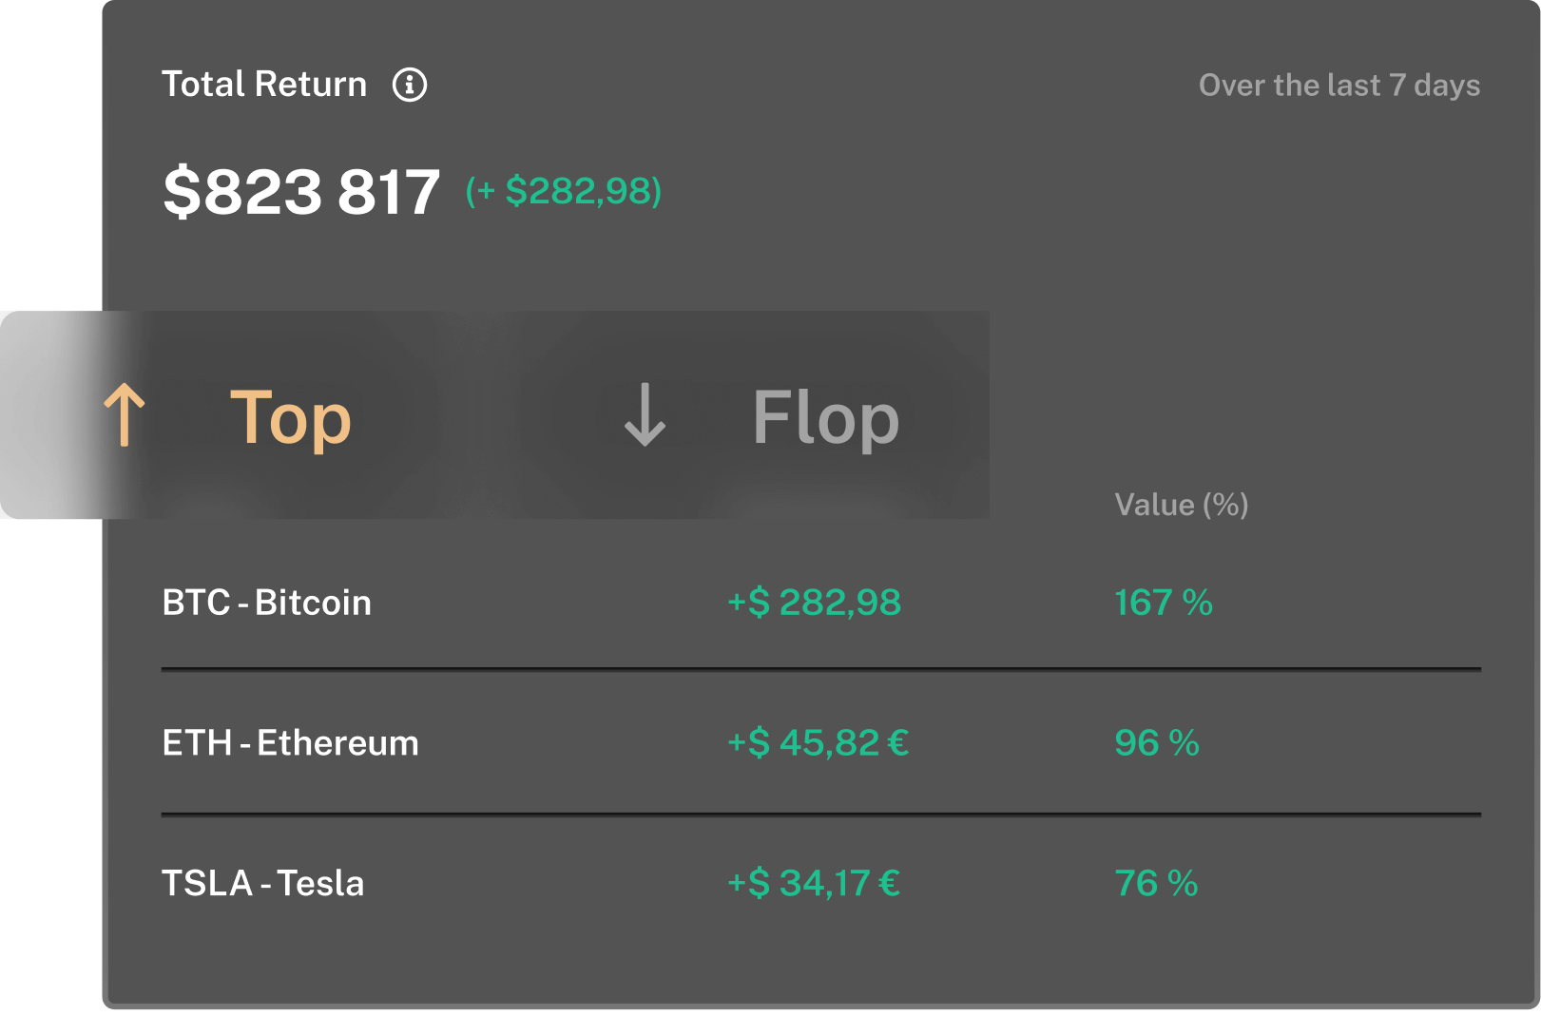Click the 167 % Bitcoin percentage
1541x1035 pixels.
(1163, 603)
